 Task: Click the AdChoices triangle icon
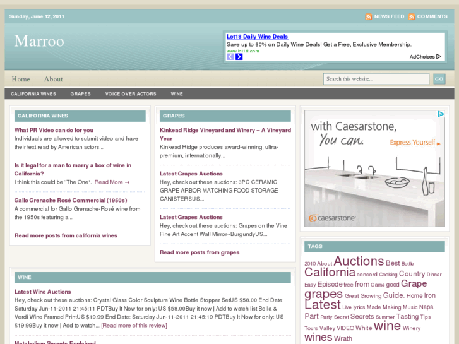coord(439,57)
